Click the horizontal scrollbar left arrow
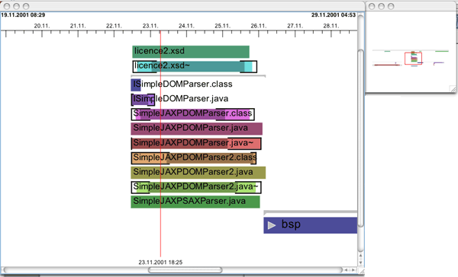Screen dimensions: 458x277 346,270
